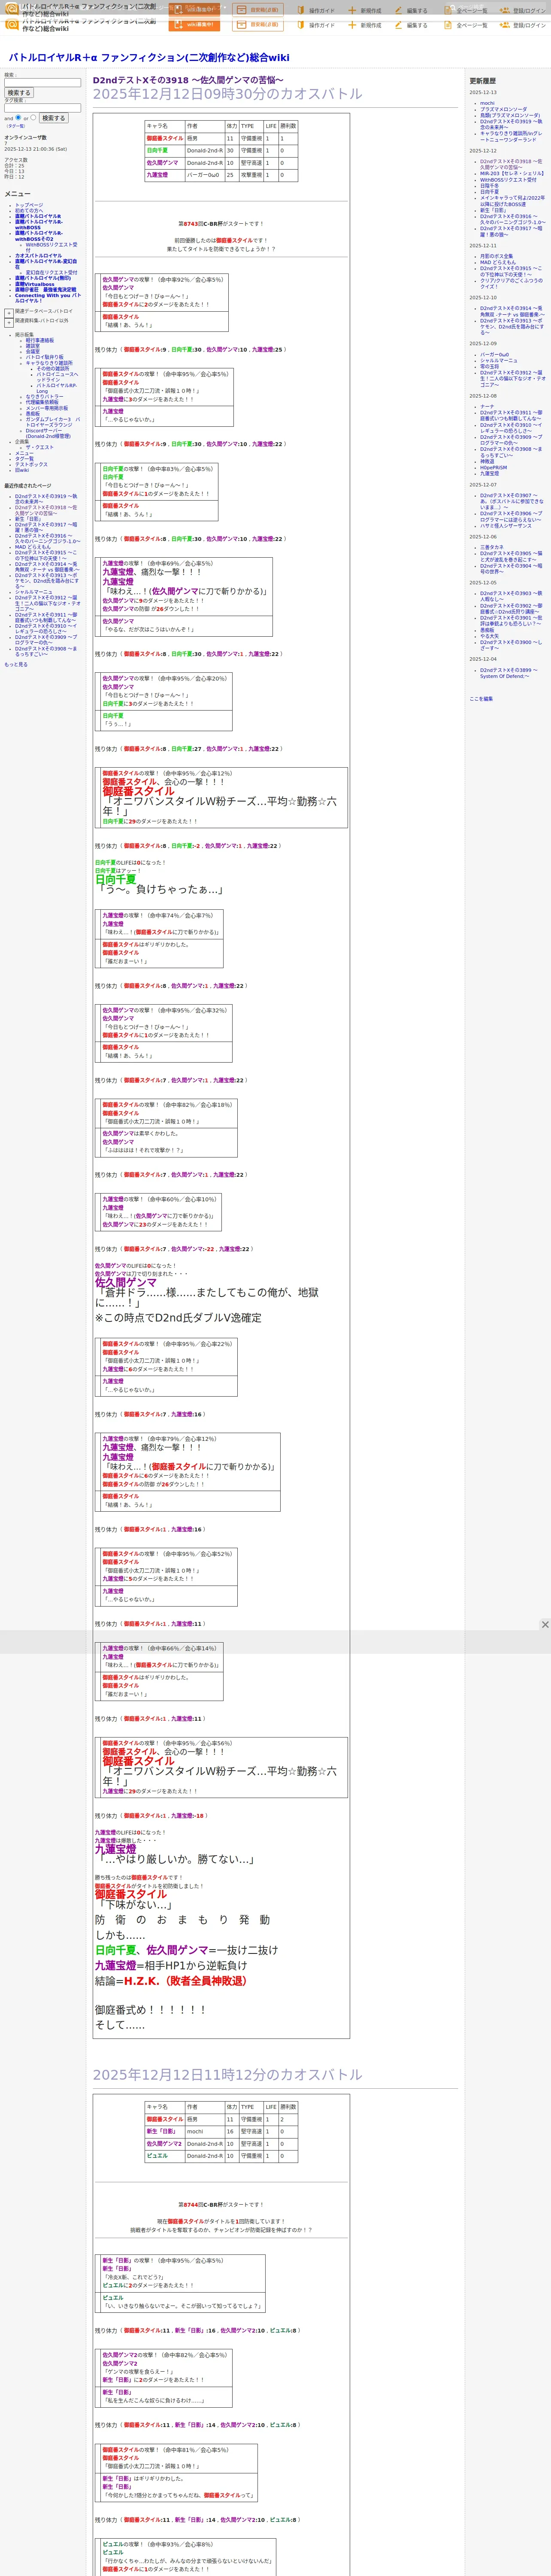The width and height of the screenshot is (551, 2576).
Task: Open 雑談室 under 掲示板集
Action: click(33, 346)
